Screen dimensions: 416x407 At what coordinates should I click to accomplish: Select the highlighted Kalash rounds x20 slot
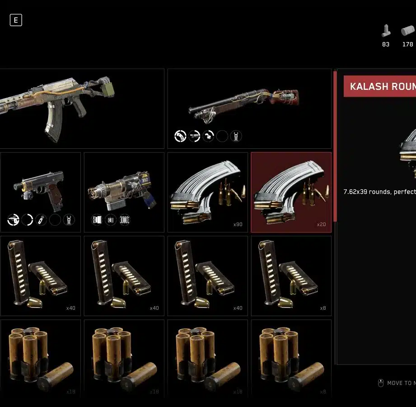[291, 192]
